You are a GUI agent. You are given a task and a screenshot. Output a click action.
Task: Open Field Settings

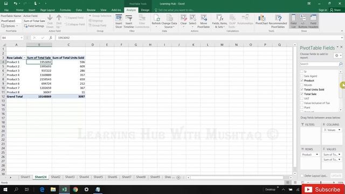point(34,26)
